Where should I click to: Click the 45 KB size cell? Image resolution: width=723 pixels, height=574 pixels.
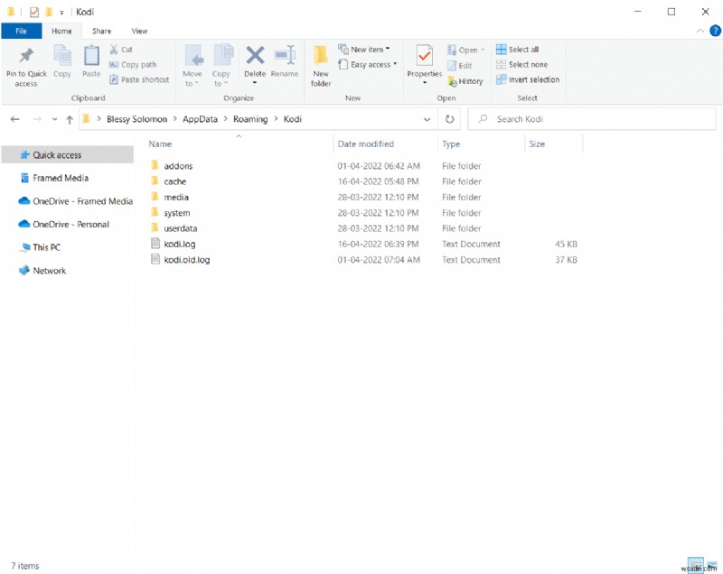(x=566, y=244)
